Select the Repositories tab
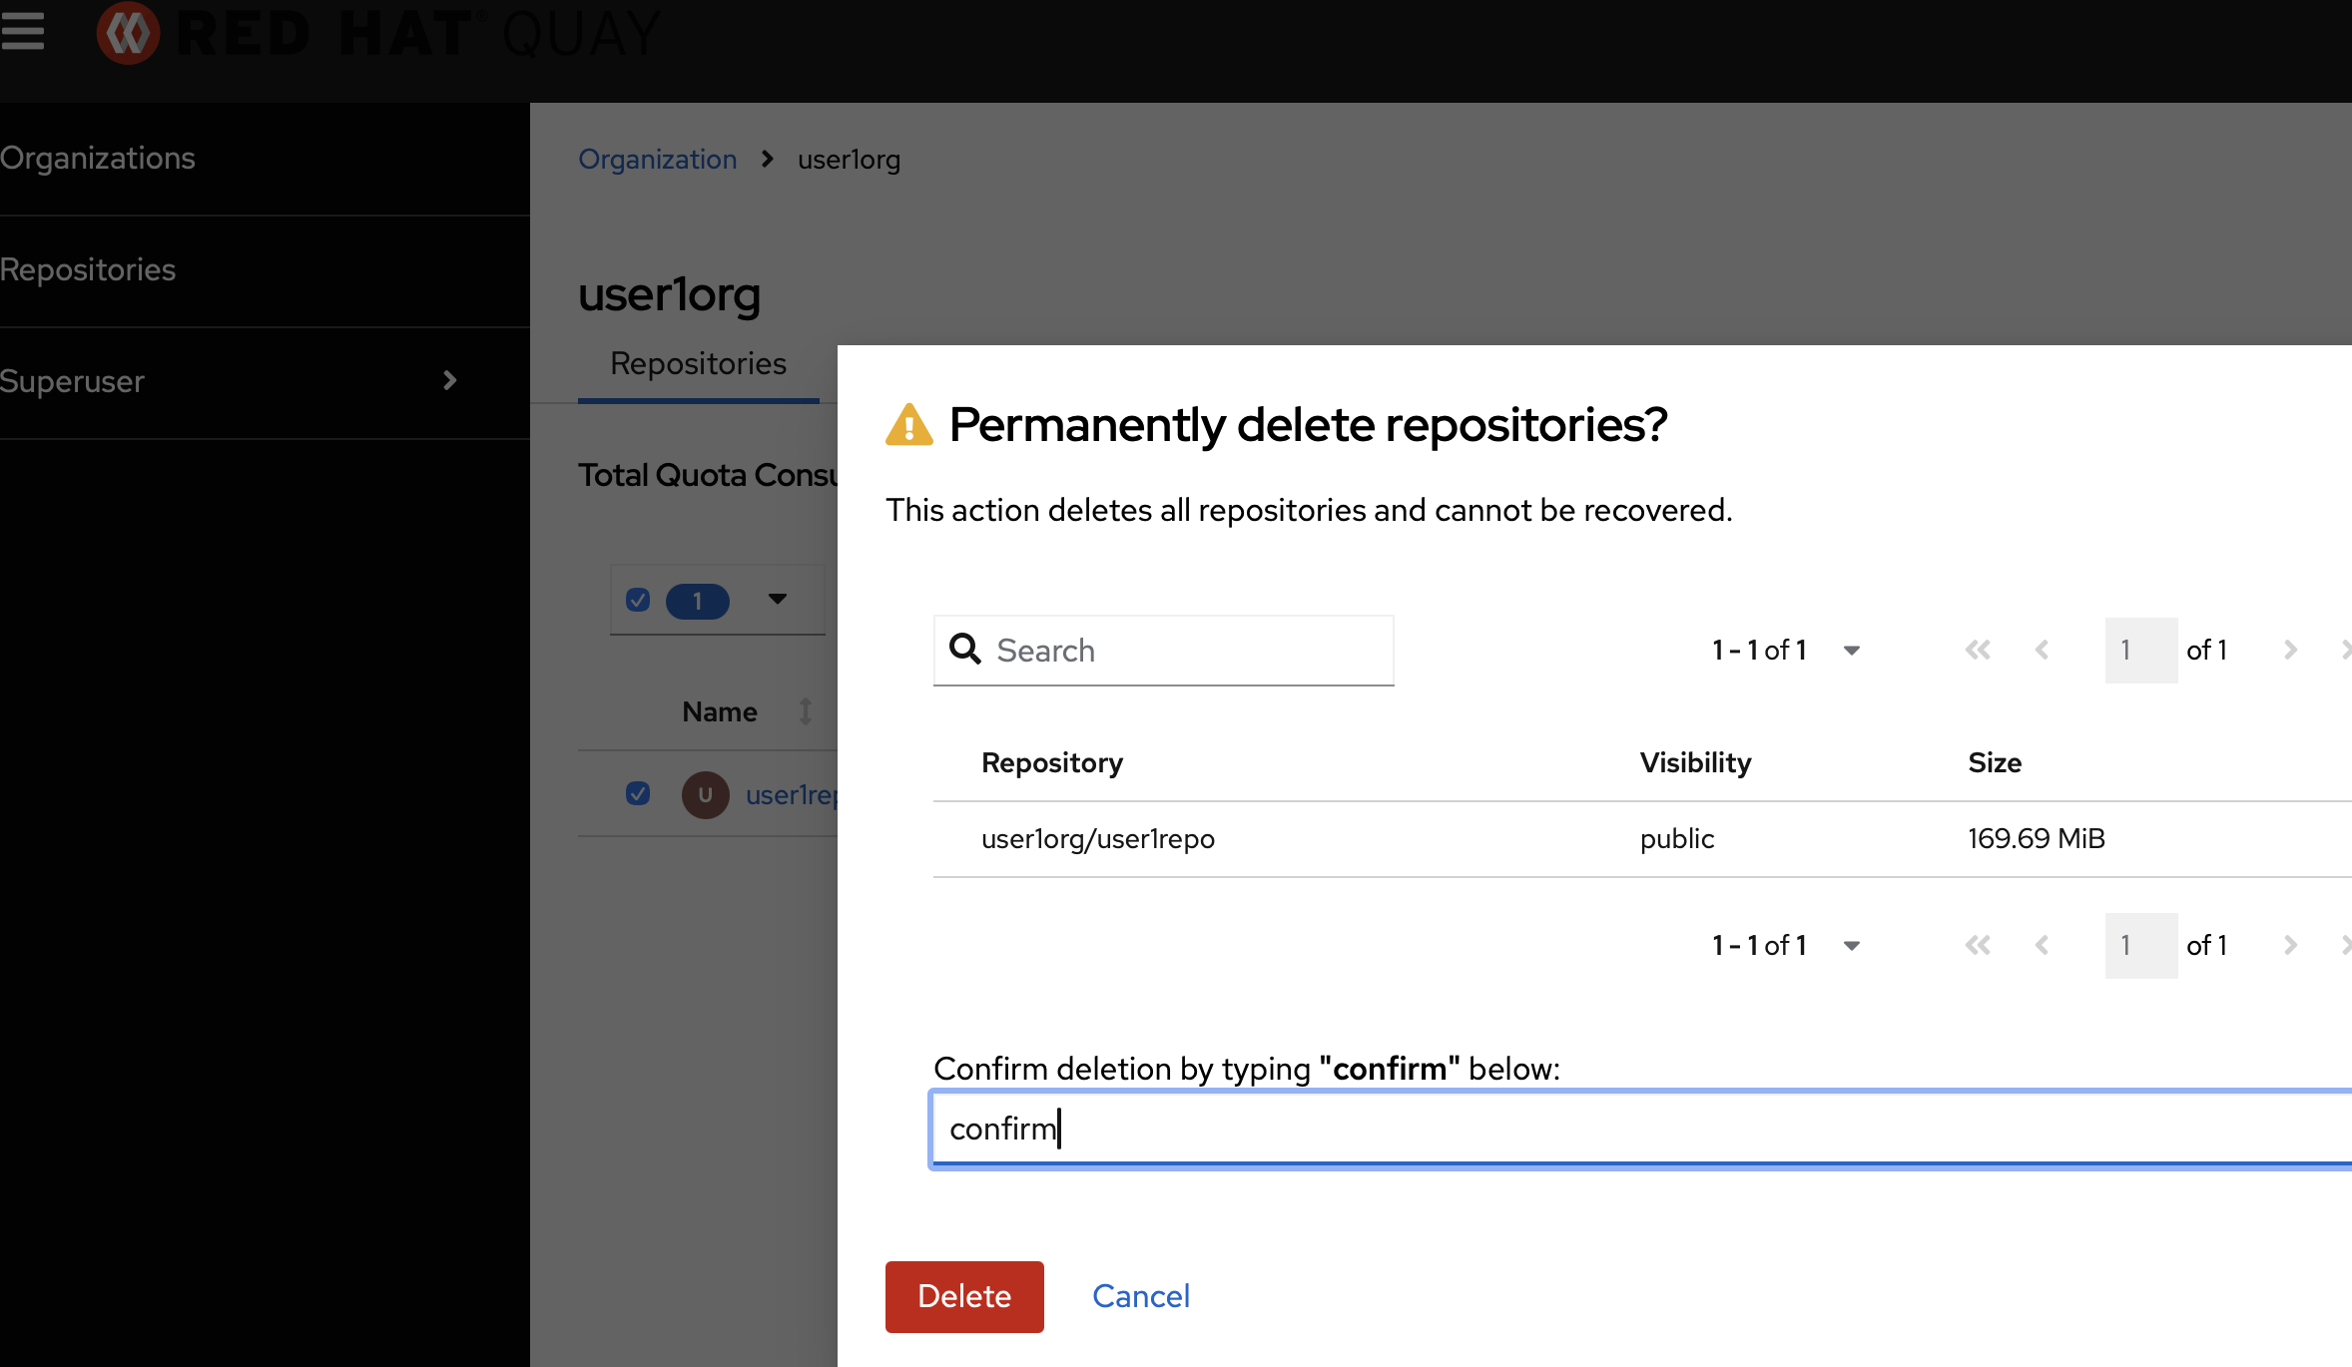The image size is (2352, 1367). (698, 364)
